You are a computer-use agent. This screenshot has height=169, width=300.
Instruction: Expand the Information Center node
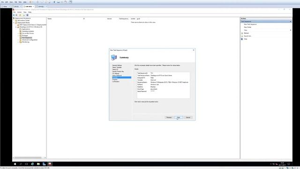[14, 21]
